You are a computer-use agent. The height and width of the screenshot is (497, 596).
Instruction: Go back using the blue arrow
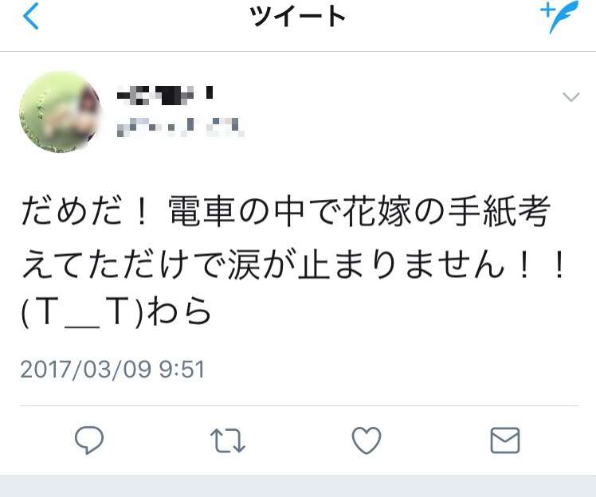pos(31,16)
